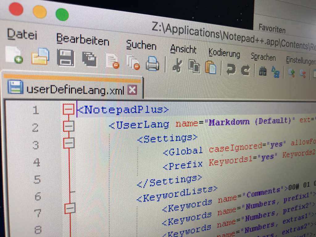Save the document with the floppy icon
The image size is (316, 237).
[x=65, y=58]
